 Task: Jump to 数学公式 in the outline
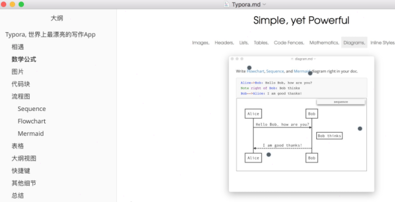pos(24,59)
